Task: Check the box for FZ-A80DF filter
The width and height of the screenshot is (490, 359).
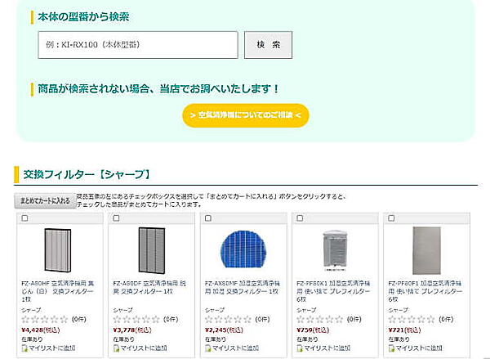Action: [116, 218]
